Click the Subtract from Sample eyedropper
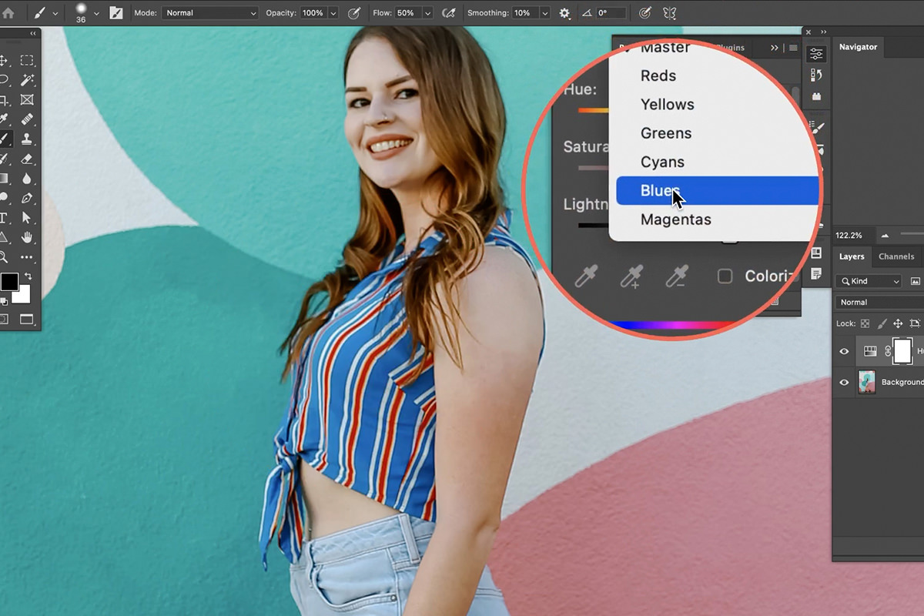The height and width of the screenshot is (616, 924). coord(677,276)
